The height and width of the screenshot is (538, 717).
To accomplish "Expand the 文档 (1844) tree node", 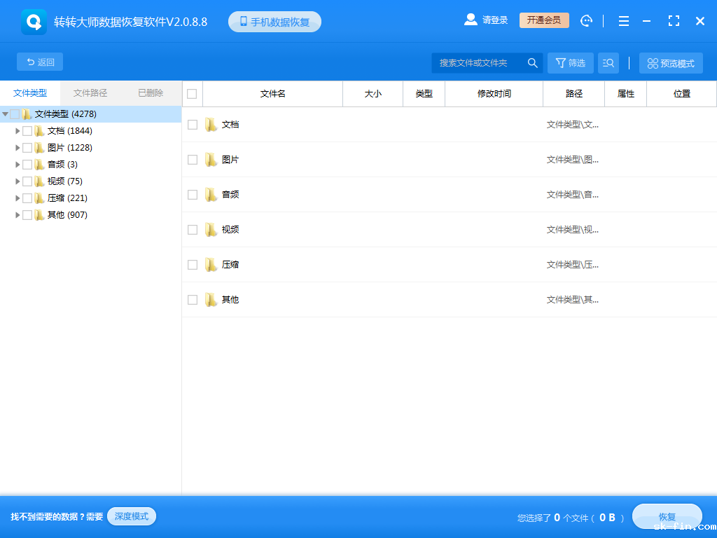I will pyautogui.click(x=18, y=130).
